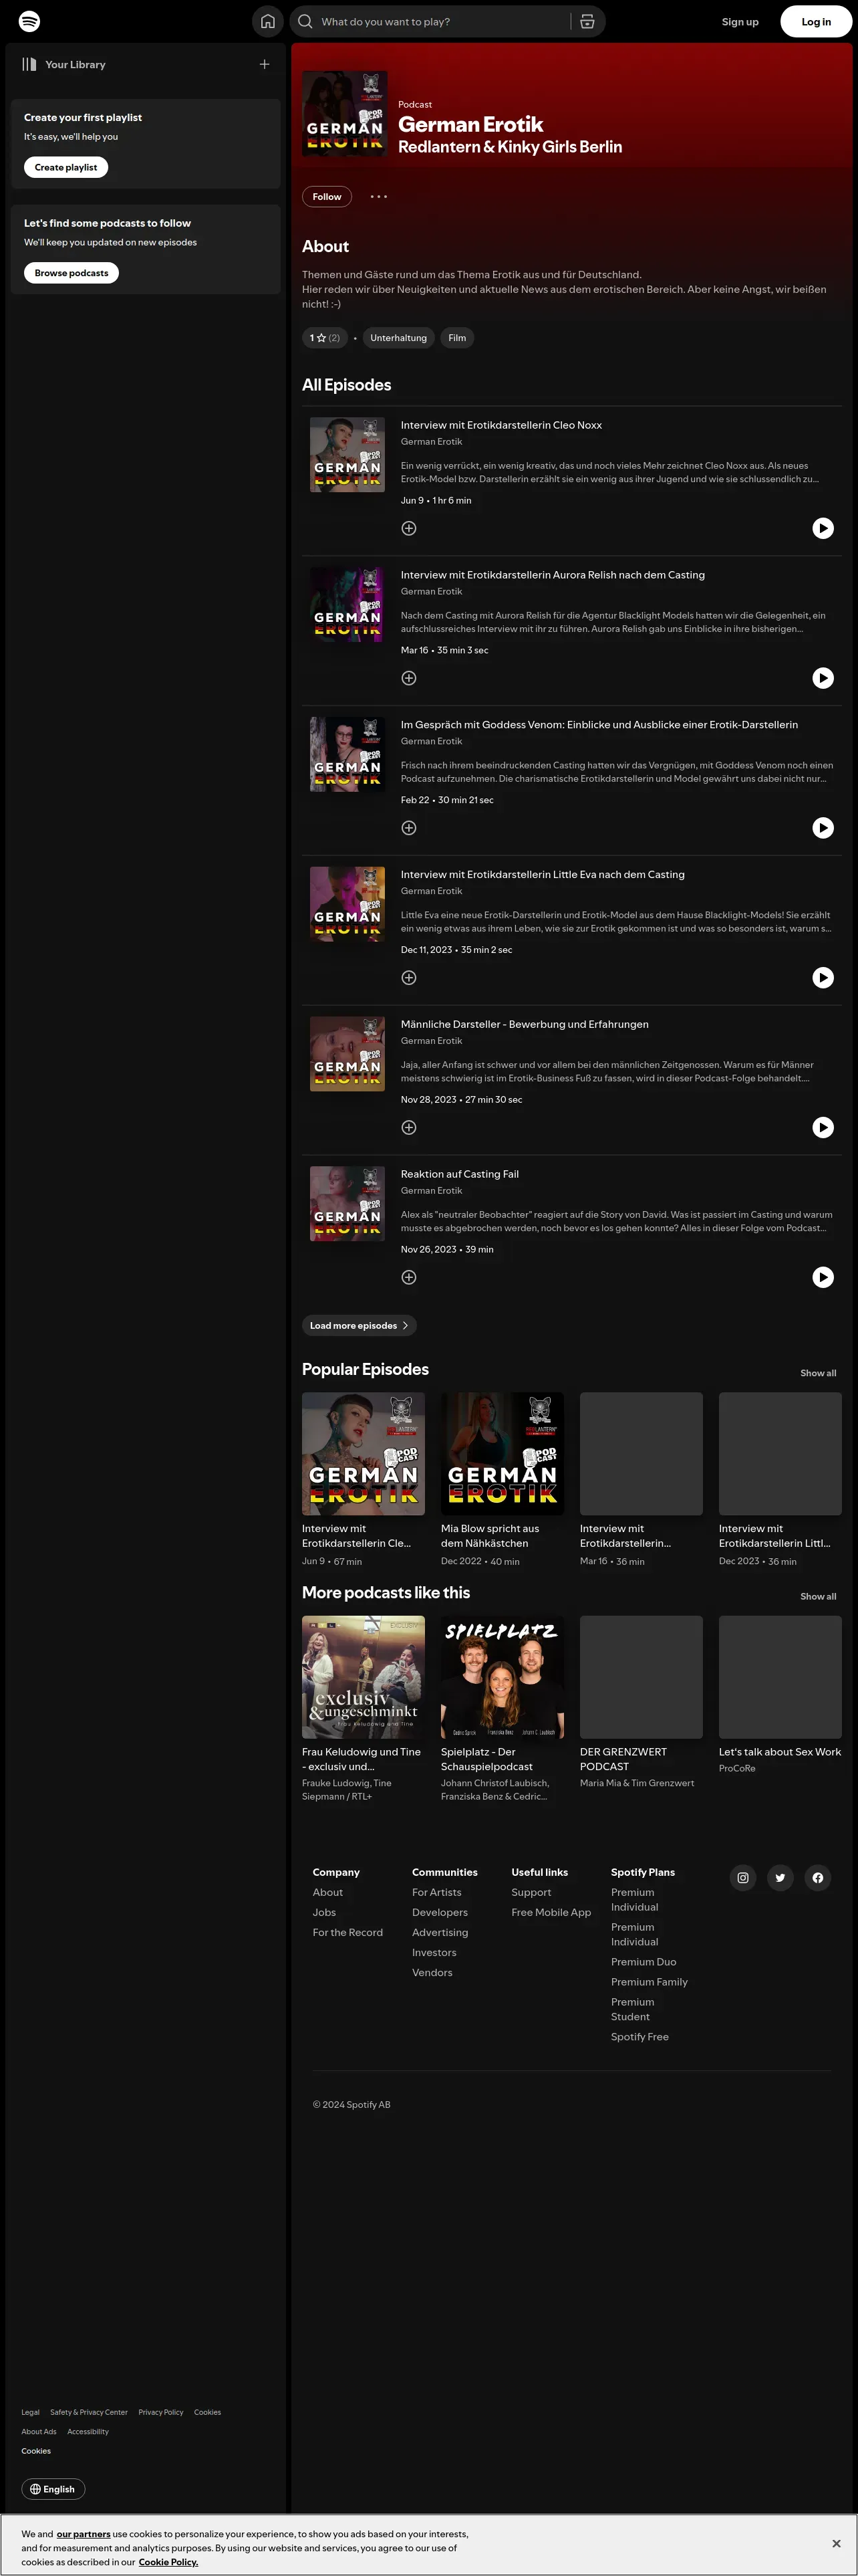Open the Premium Family plan link
The width and height of the screenshot is (858, 2576).
pyautogui.click(x=650, y=1982)
